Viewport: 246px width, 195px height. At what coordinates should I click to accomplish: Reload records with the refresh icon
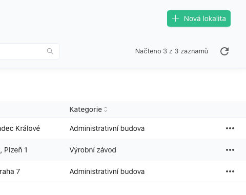tap(224, 51)
